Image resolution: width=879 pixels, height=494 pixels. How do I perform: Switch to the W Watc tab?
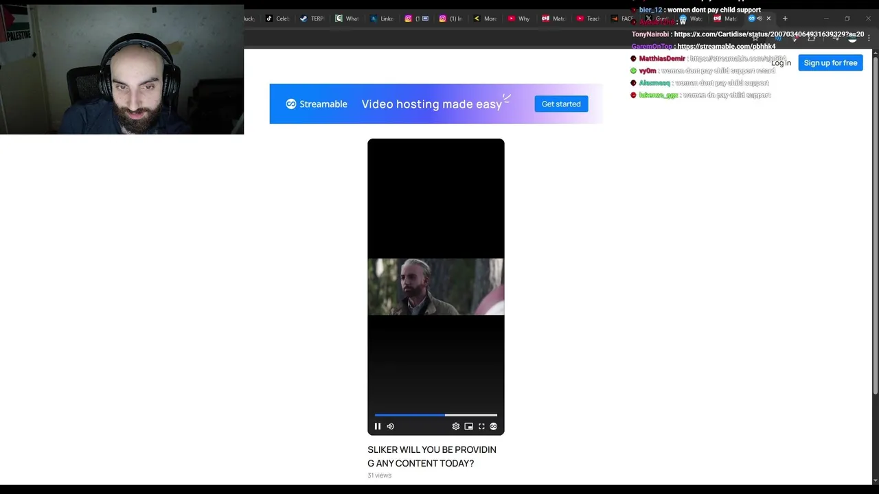pyautogui.click(x=692, y=19)
